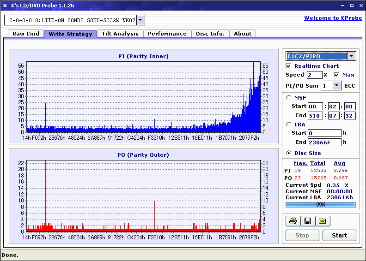Select the Disc Size radio button
Viewport: 366px width, 261px height.
pyautogui.click(x=288, y=153)
